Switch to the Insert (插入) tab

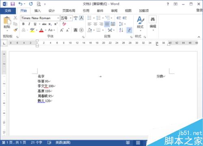click(37, 11)
